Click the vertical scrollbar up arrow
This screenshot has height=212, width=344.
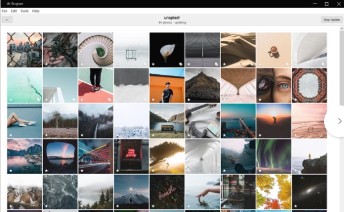[x=342, y=28]
